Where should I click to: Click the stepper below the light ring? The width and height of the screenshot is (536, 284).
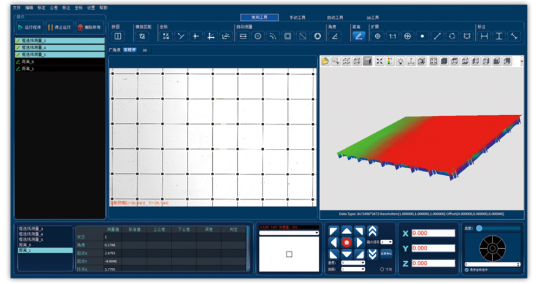[x=519, y=265]
